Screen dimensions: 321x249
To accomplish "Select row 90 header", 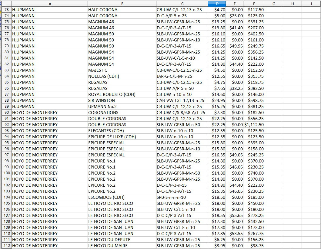I will [x=7, y=113].
